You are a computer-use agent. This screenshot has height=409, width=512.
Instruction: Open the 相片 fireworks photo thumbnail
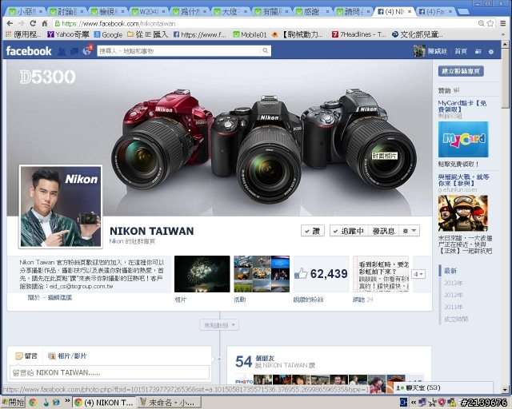point(202,274)
